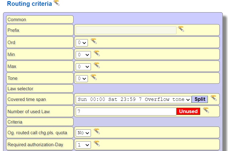Image resolution: width=228 pixels, height=151 pixels.
Task: Expand the Covered time span dropdown
Action: [x=133, y=99]
